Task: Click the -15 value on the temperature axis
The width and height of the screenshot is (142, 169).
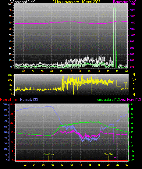Action: pos(133,156)
